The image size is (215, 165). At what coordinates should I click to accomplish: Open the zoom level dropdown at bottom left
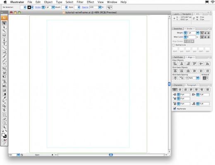pos(18,155)
